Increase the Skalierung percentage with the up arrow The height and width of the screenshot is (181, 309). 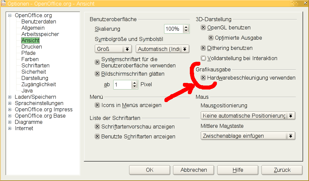[x=186, y=27]
